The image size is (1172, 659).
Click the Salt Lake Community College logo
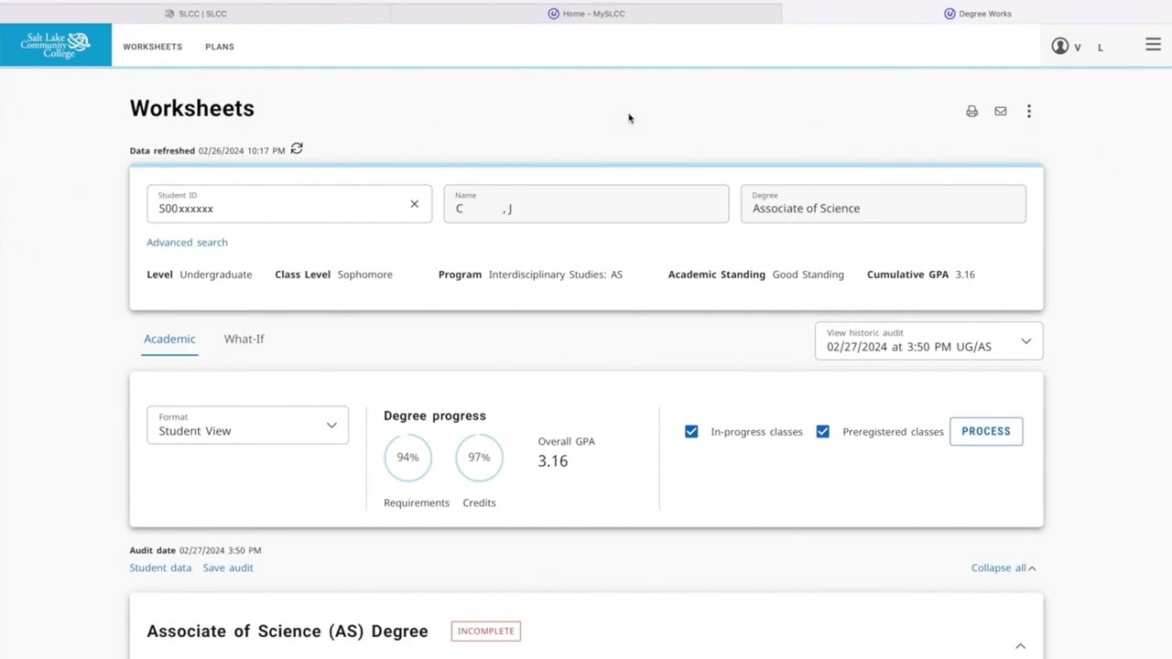click(x=56, y=45)
